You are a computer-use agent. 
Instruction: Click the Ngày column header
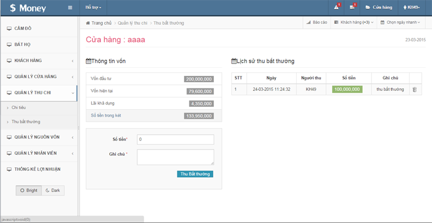[271, 78]
